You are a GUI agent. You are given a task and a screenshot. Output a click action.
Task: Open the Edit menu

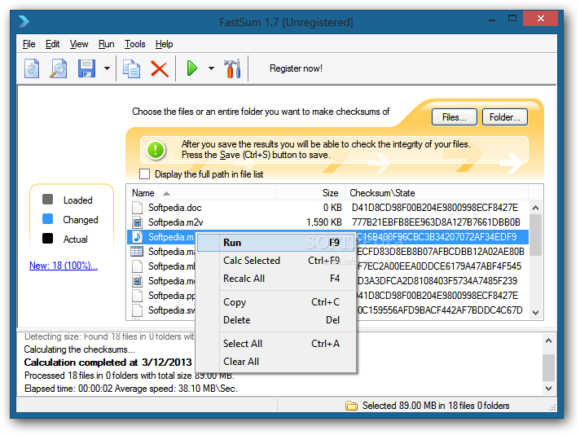click(52, 44)
